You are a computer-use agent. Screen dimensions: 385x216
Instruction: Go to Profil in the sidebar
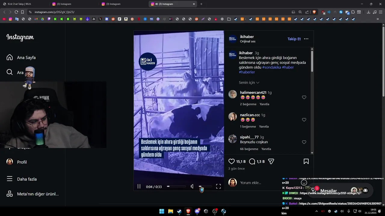(17, 162)
